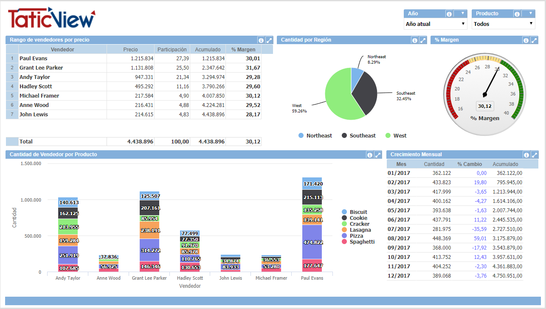Click the TaticView logo
546x309 pixels.
click(51, 18)
